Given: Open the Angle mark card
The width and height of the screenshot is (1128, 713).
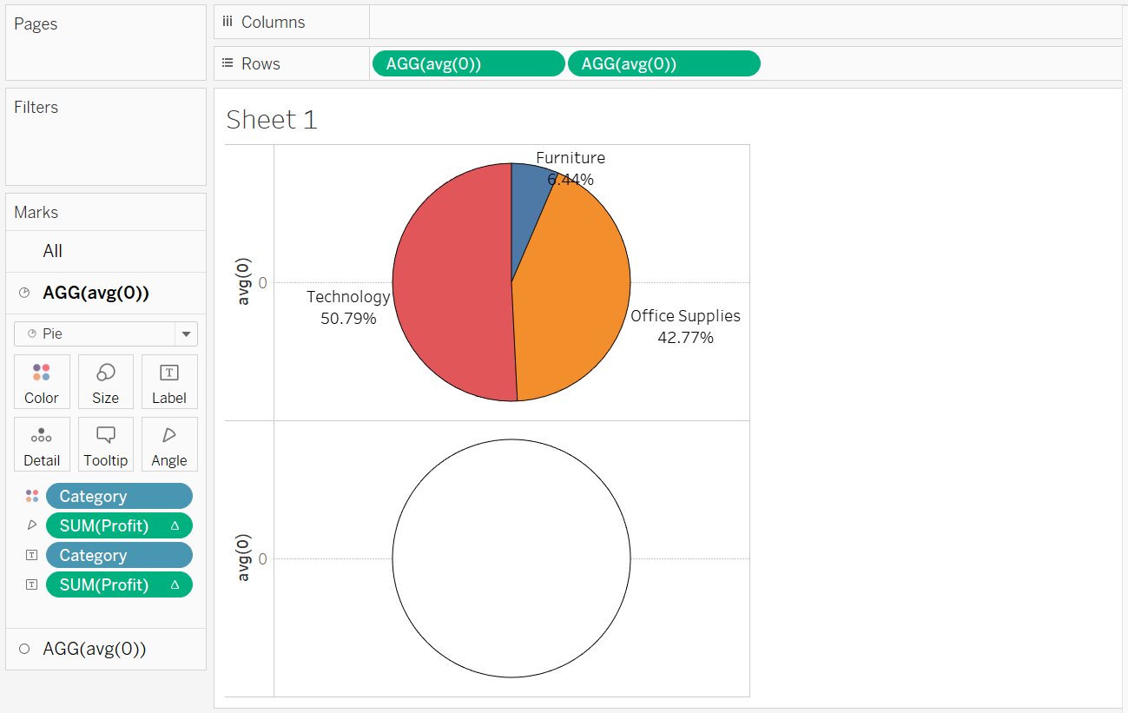Looking at the screenshot, I should [169, 444].
